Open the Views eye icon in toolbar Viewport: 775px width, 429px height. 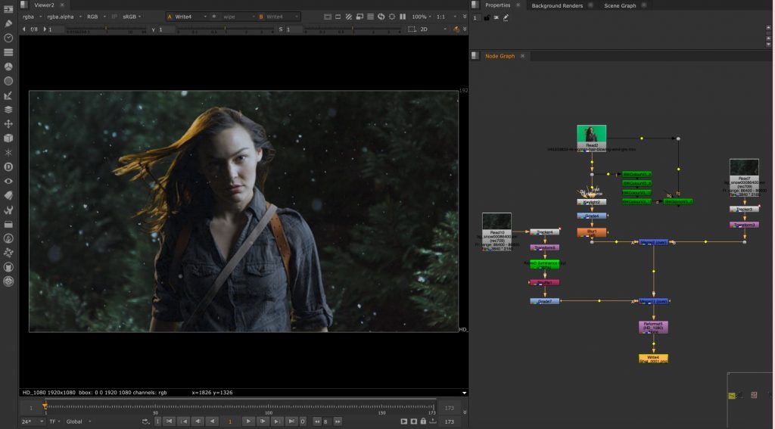pos(8,182)
